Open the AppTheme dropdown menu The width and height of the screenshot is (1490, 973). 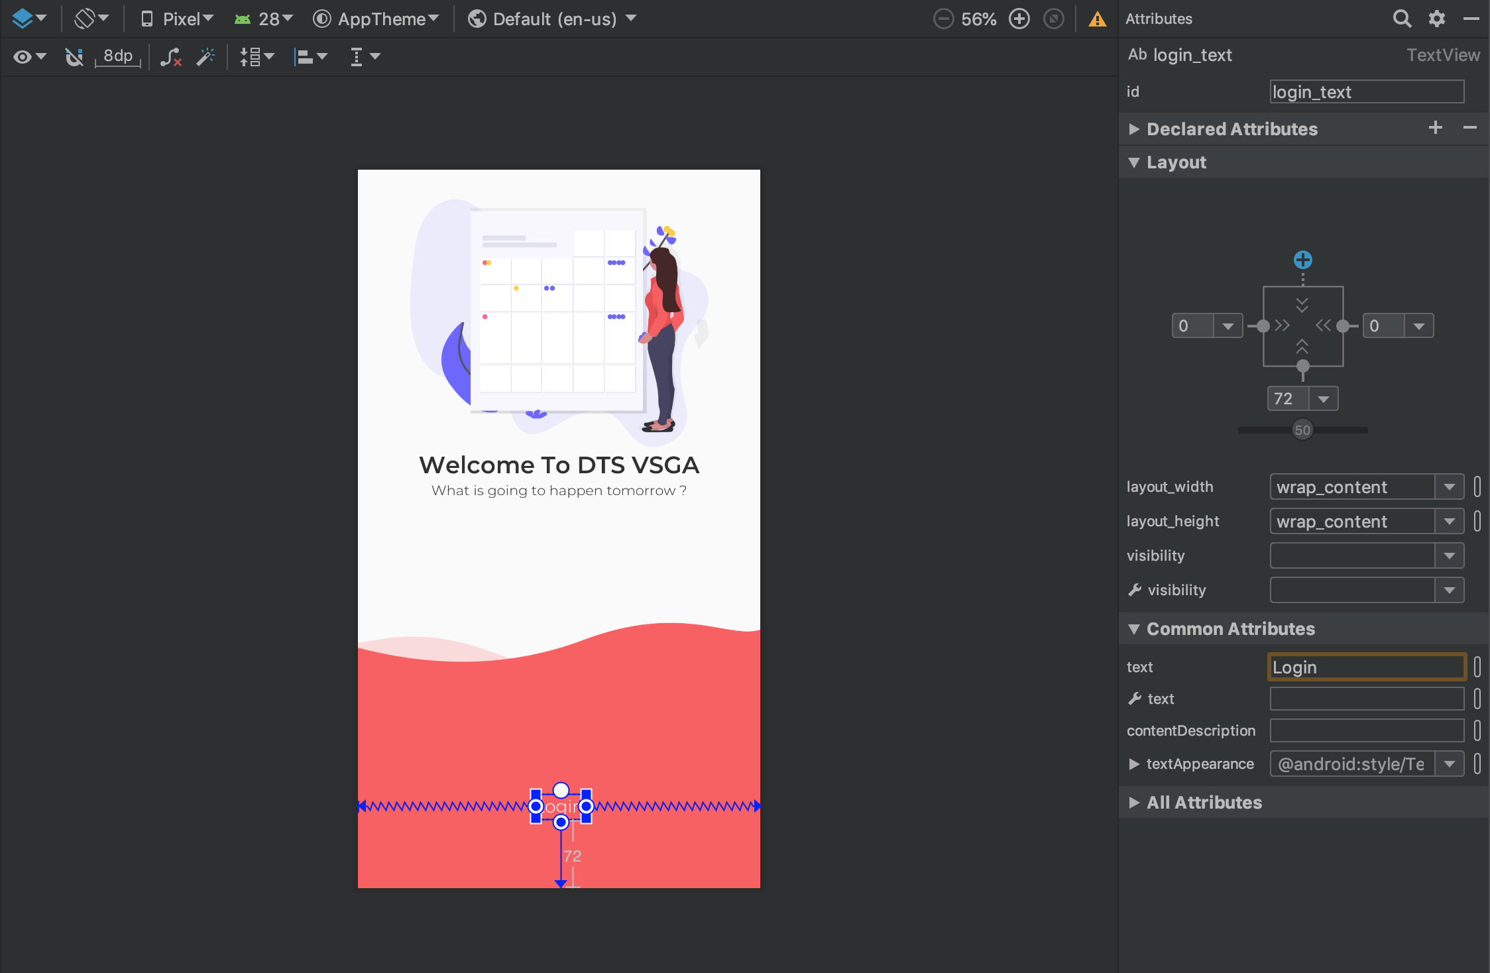point(381,19)
